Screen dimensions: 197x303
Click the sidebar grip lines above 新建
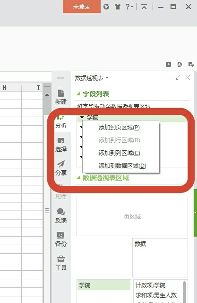coord(60,78)
